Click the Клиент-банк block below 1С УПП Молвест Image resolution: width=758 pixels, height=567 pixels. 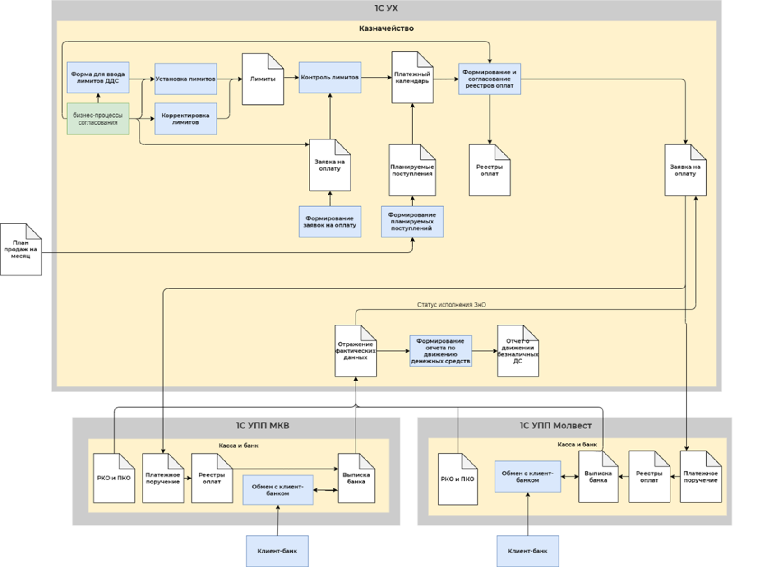[x=528, y=551]
